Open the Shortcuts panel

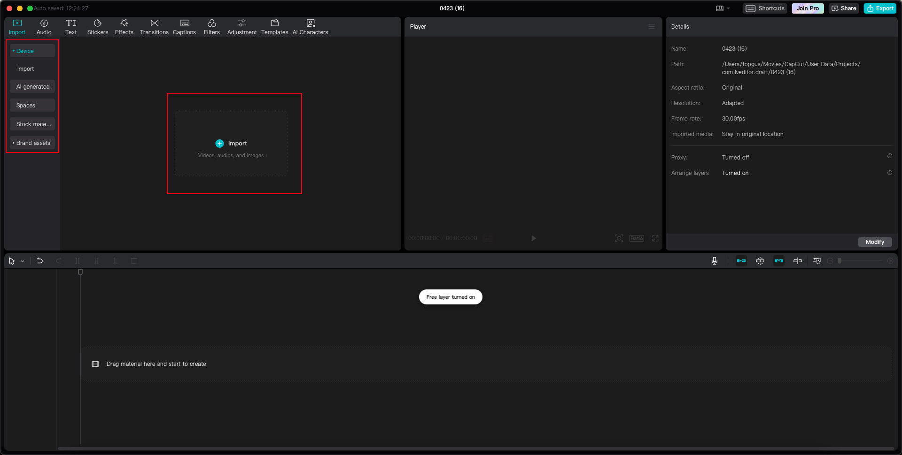pos(765,8)
